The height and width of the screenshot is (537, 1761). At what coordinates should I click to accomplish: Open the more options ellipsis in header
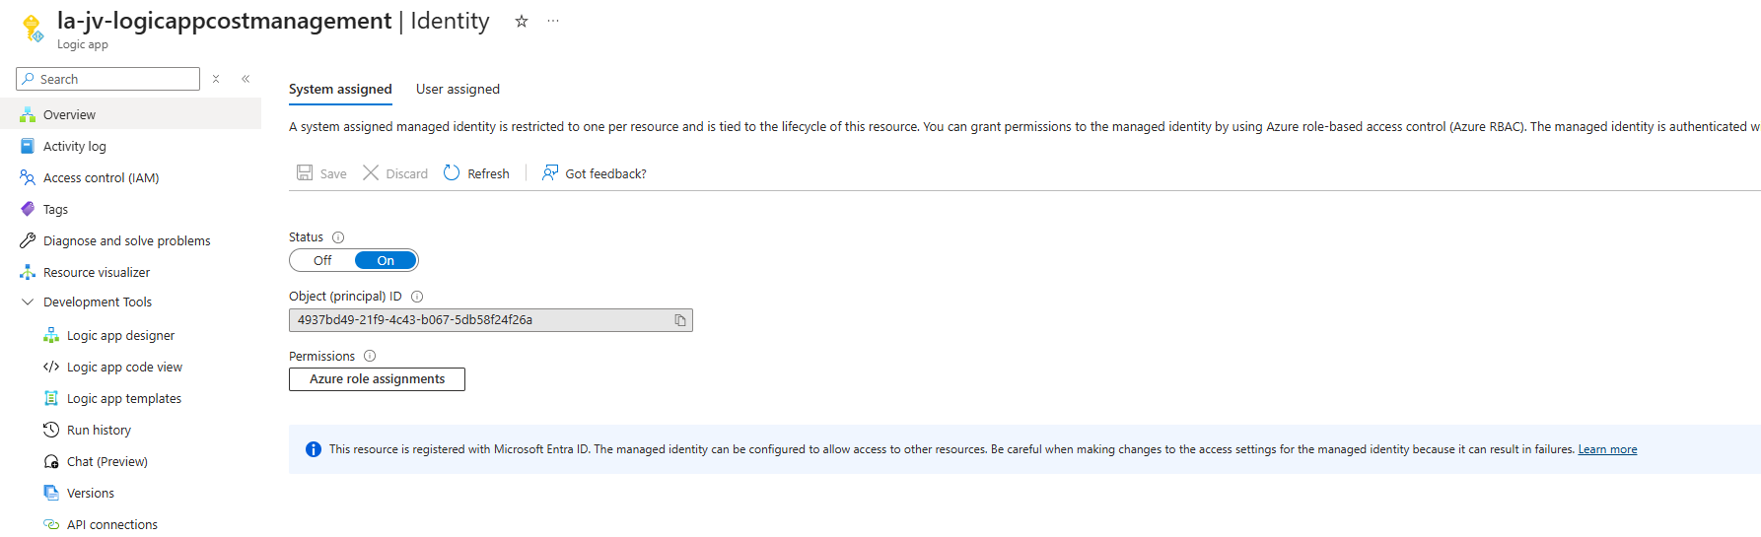(x=553, y=21)
